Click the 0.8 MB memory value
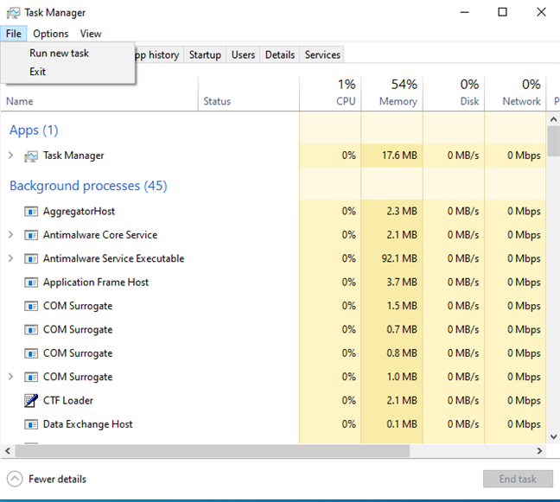Image resolution: width=560 pixels, height=502 pixels. coord(402,353)
